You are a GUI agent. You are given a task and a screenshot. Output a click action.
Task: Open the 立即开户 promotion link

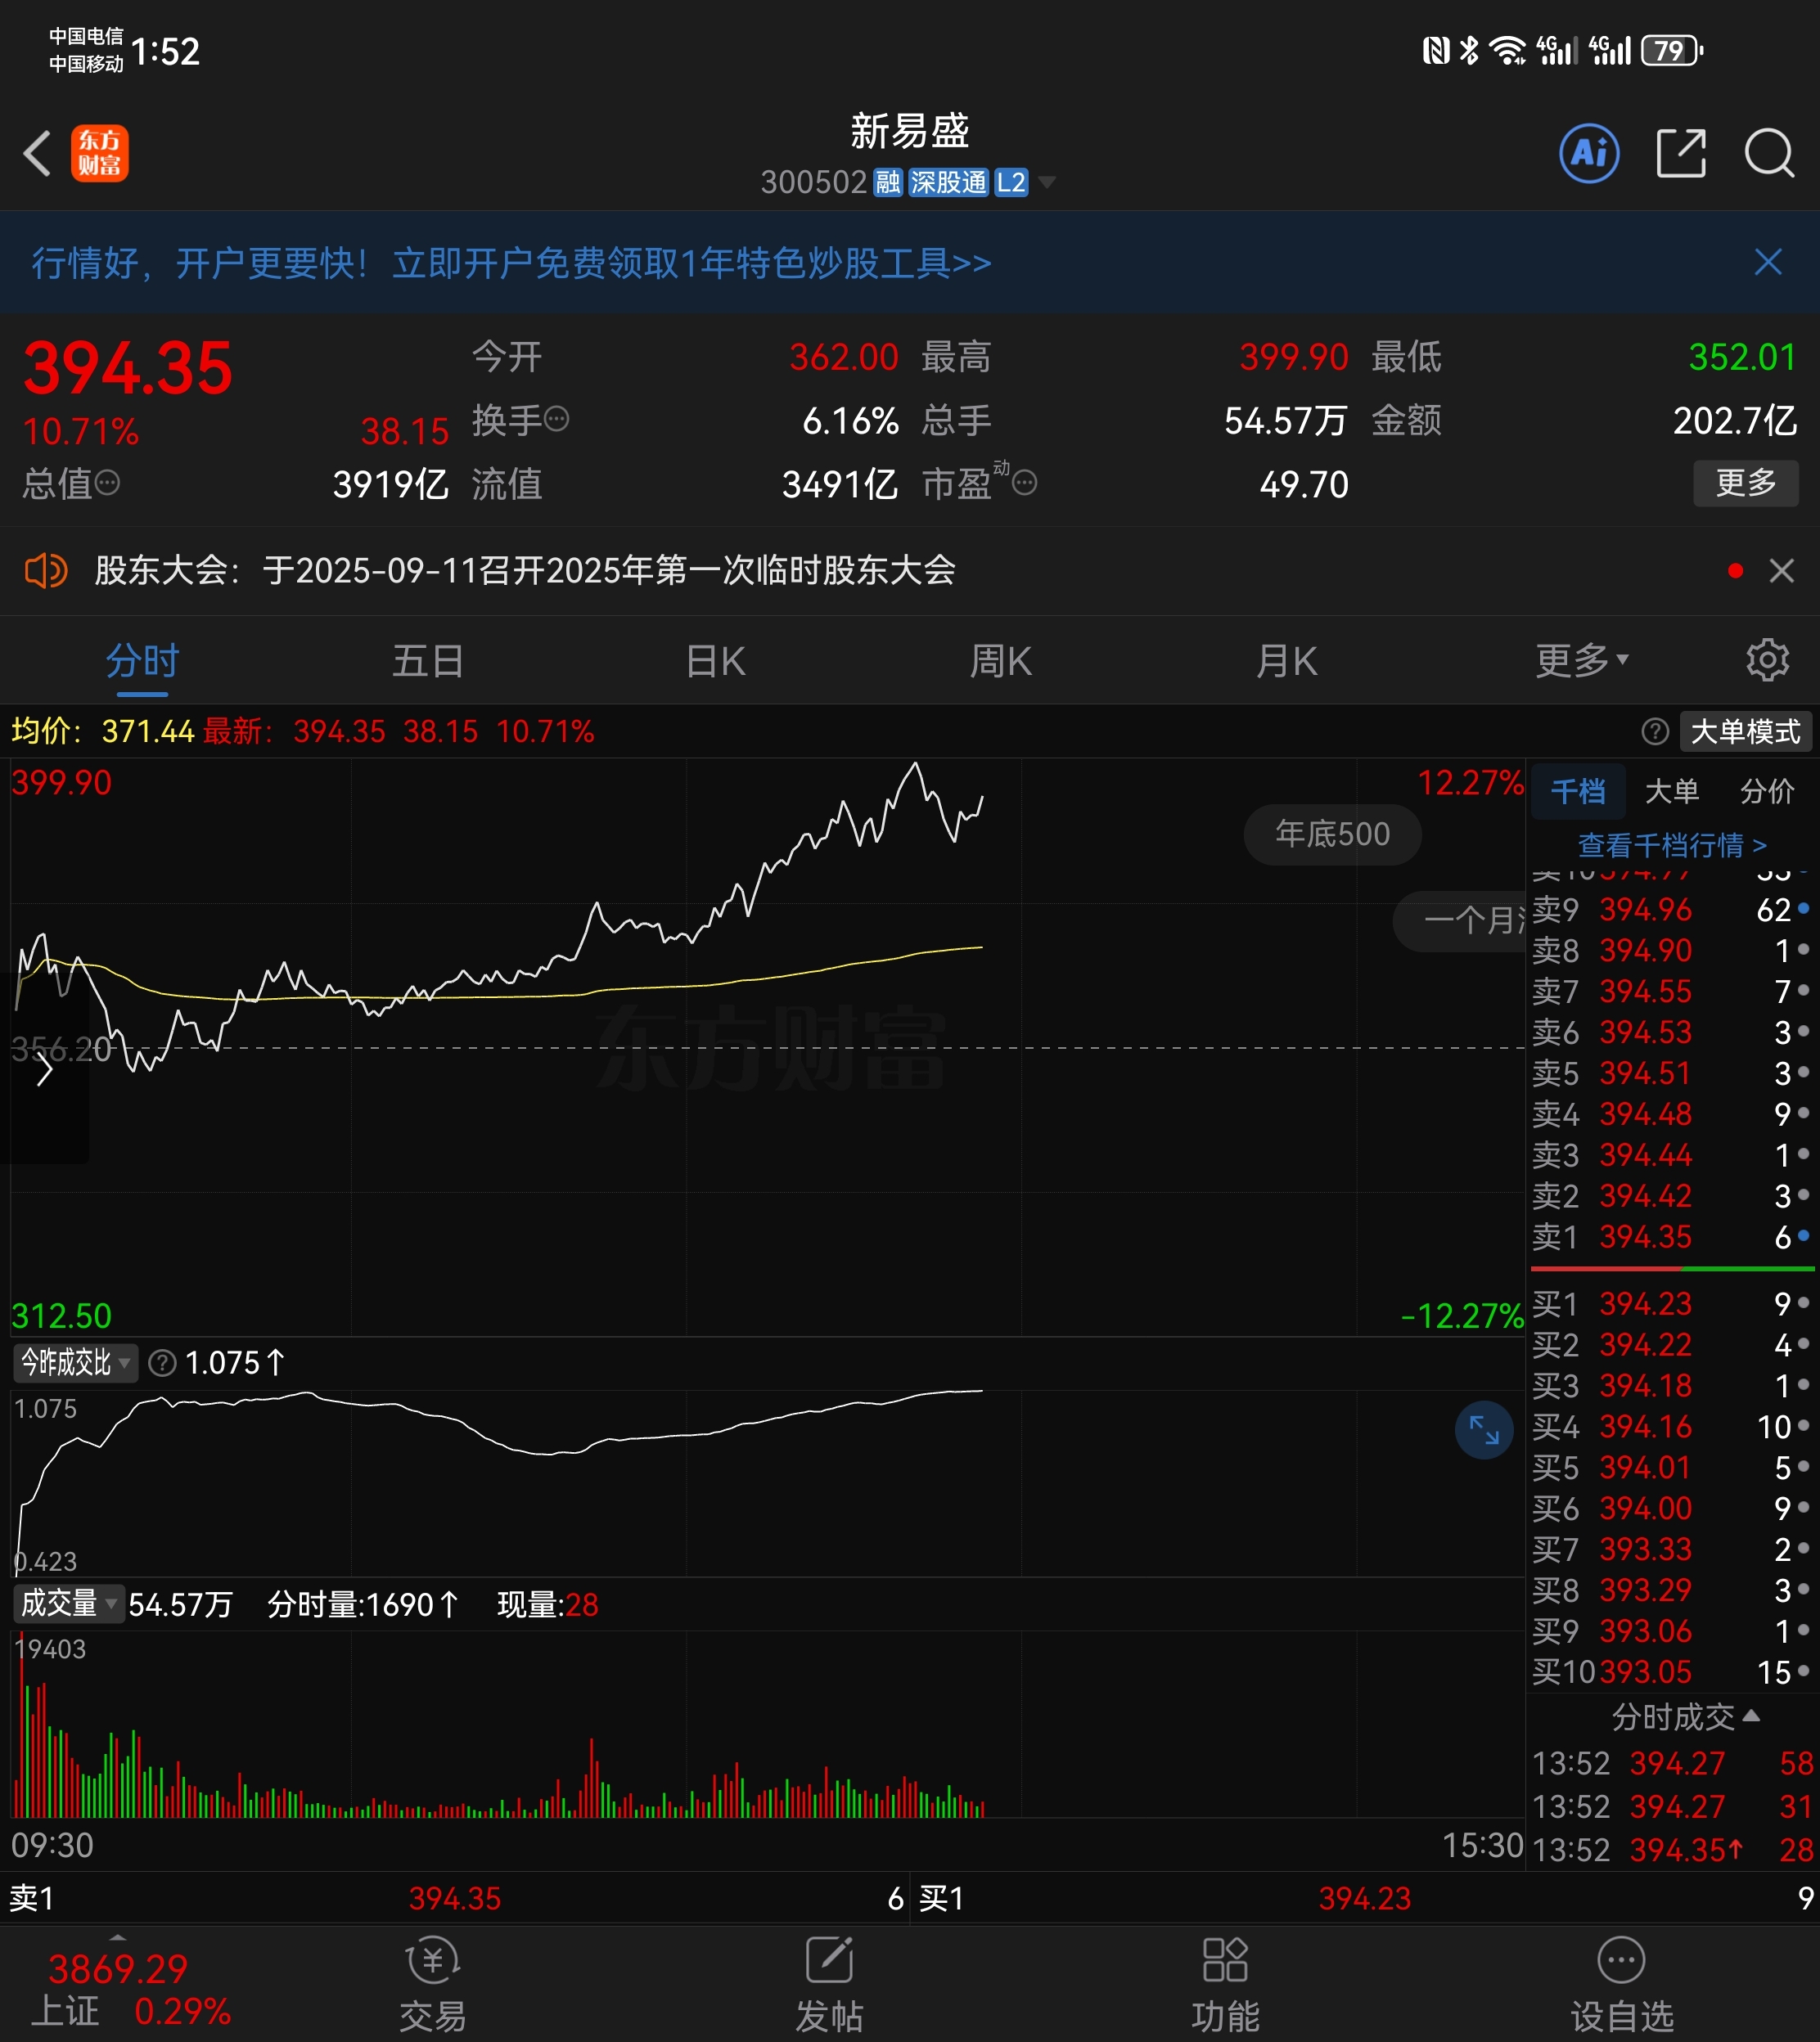click(x=691, y=263)
